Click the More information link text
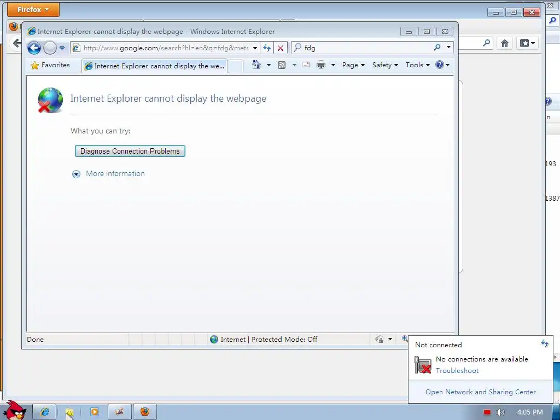The height and width of the screenshot is (420, 560). (115, 173)
